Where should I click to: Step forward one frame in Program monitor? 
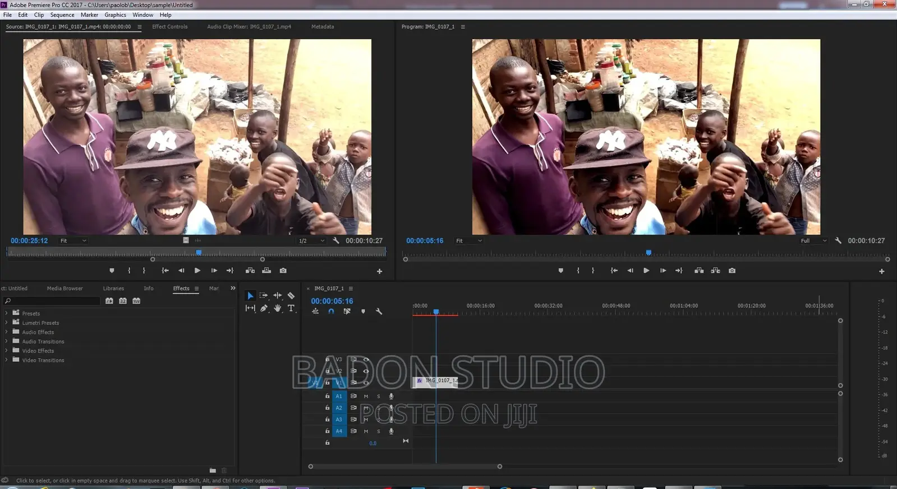[x=663, y=271]
